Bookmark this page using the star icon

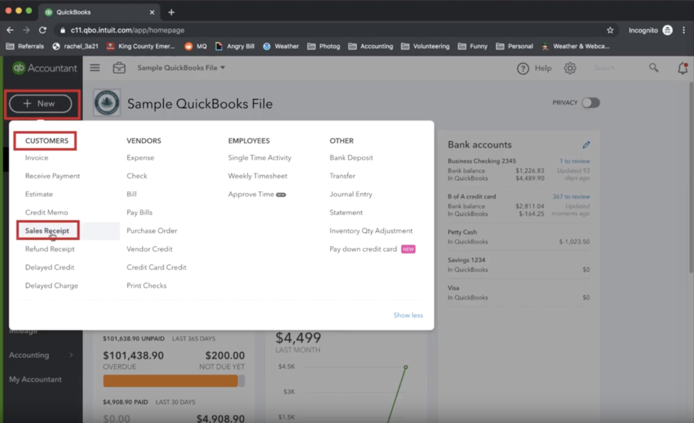[610, 31]
